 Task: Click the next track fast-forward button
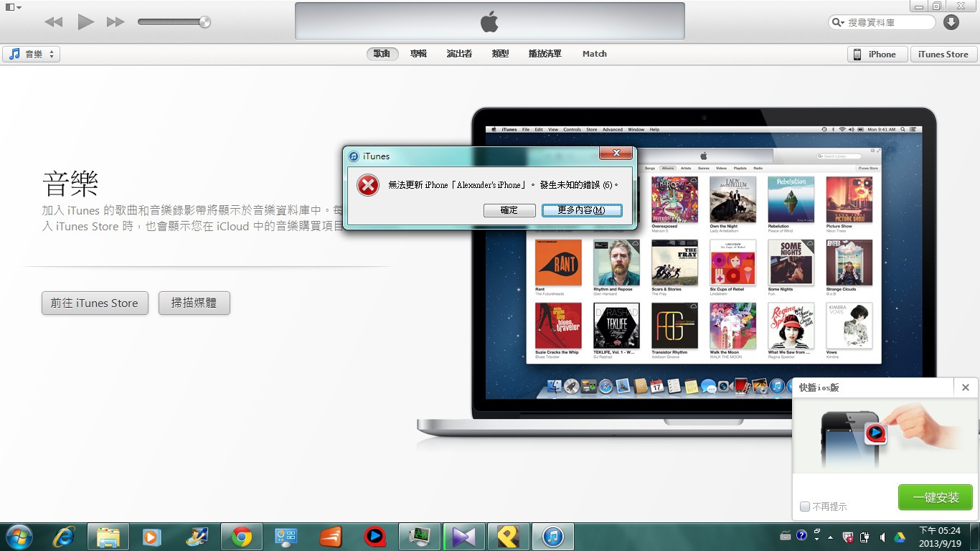(116, 22)
